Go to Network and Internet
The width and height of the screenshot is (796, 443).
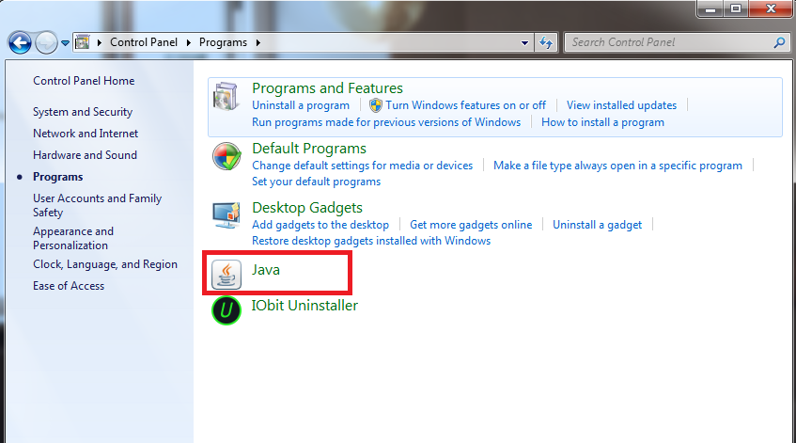(86, 134)
